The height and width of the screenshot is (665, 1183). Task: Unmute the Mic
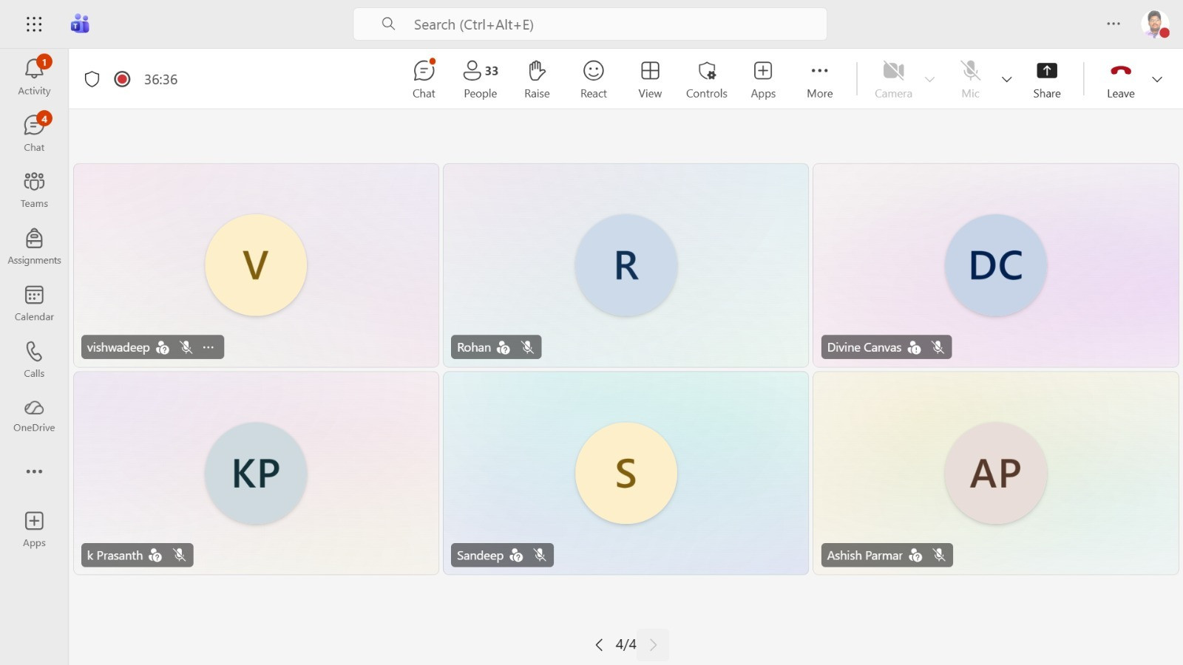(x=970, y=78)
